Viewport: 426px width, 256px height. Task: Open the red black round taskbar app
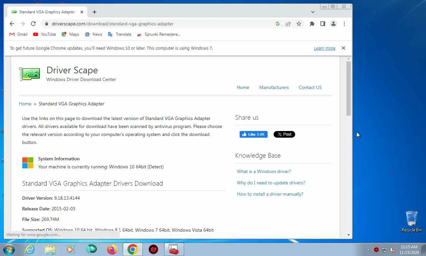153,249
